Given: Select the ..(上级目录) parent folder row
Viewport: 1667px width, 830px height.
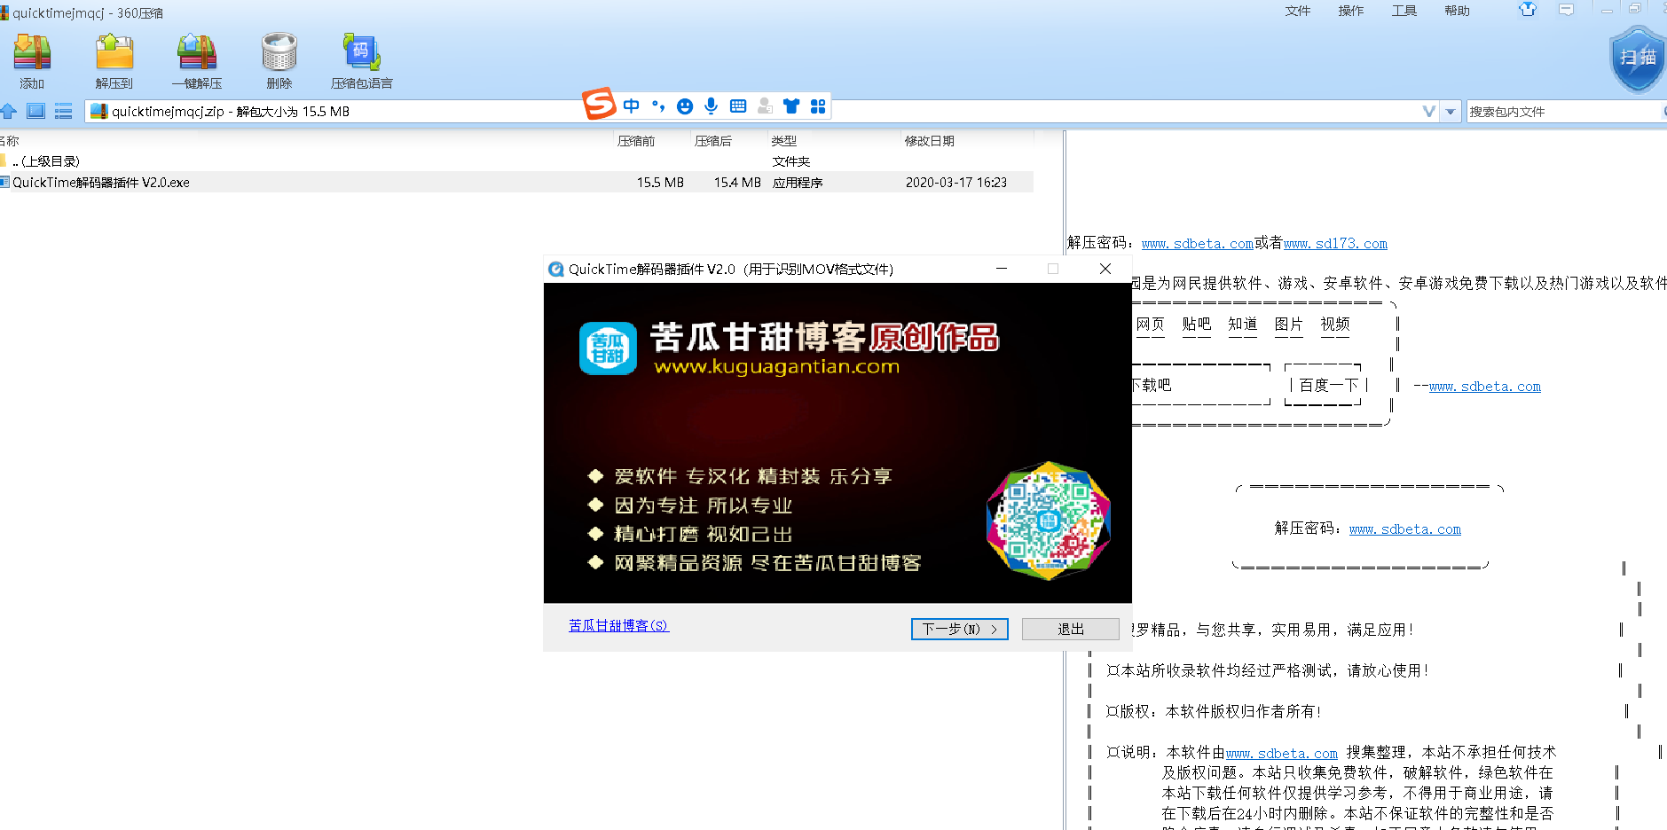Looking at the screenshot, I should click(516, 161).
